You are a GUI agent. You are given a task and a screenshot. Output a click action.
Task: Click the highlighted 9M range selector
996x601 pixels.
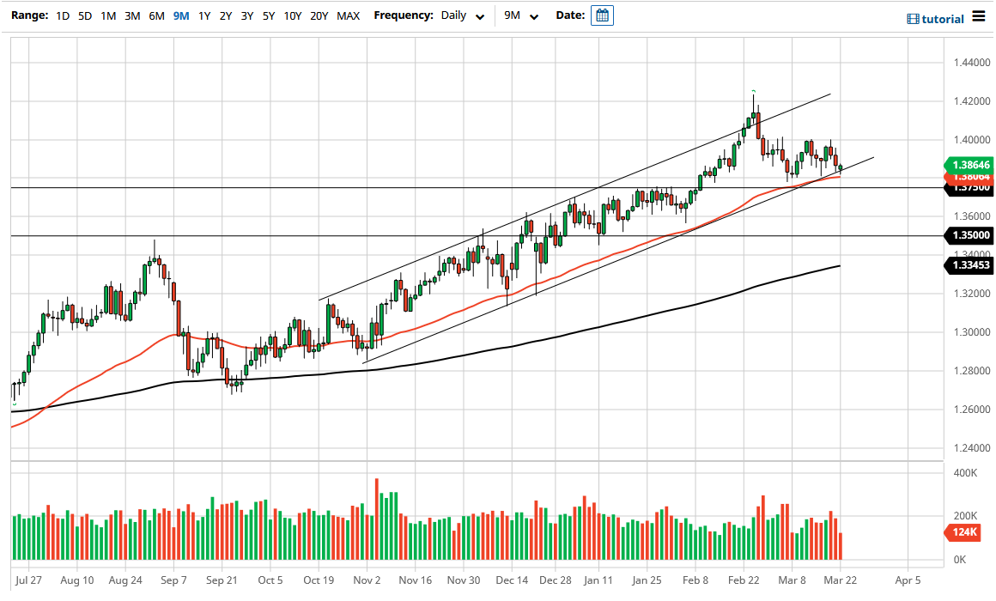click(179, 15)
